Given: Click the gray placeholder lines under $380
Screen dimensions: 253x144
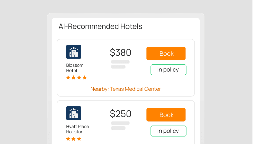Looking at the screenshot, I should tap(120, 64).
